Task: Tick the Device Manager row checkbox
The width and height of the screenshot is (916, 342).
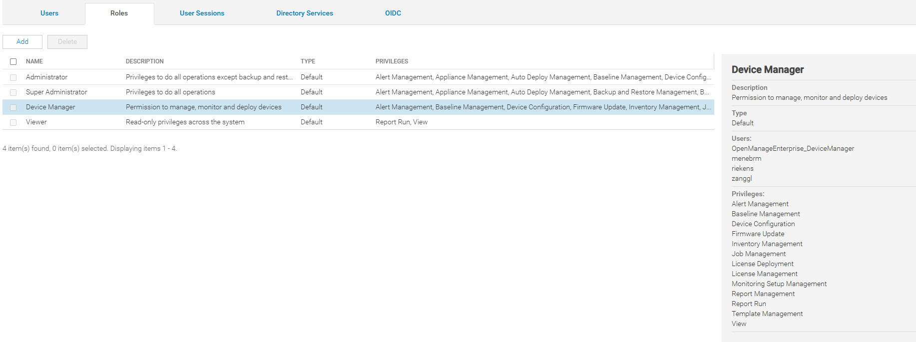Action: (x=13, y=107)
